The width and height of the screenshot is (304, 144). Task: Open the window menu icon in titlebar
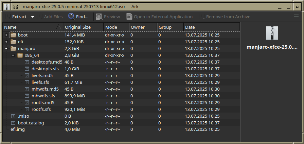[16, 7]
